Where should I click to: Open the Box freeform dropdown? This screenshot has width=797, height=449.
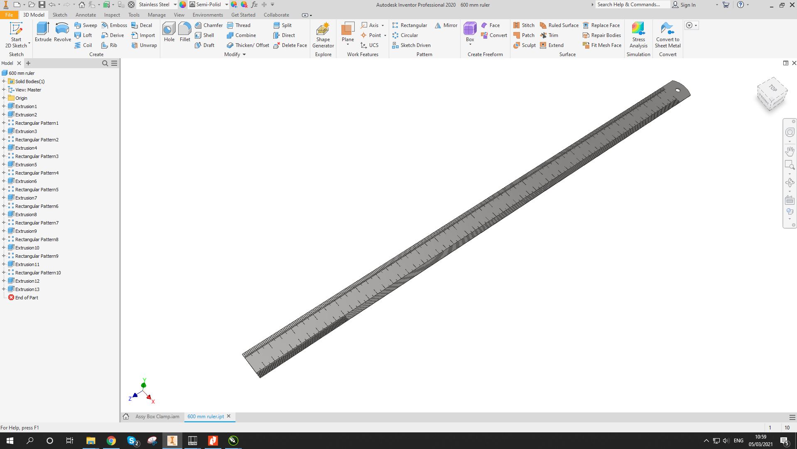coord(470,44)
